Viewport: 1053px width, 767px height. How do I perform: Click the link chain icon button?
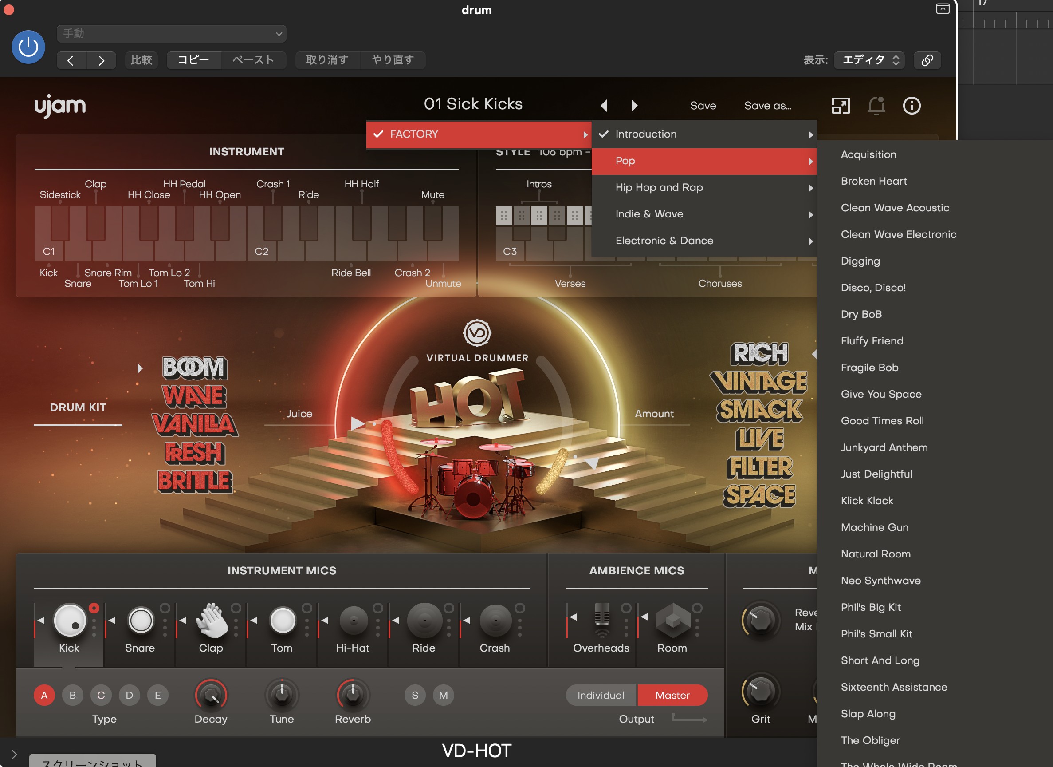tap(927, 60)
